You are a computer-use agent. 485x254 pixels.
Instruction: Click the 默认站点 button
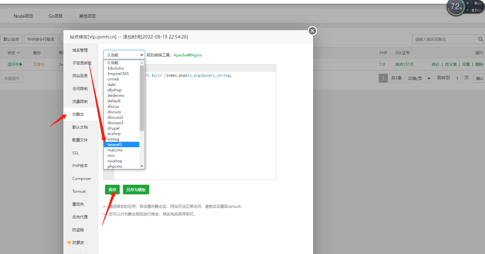click(11, 39)
